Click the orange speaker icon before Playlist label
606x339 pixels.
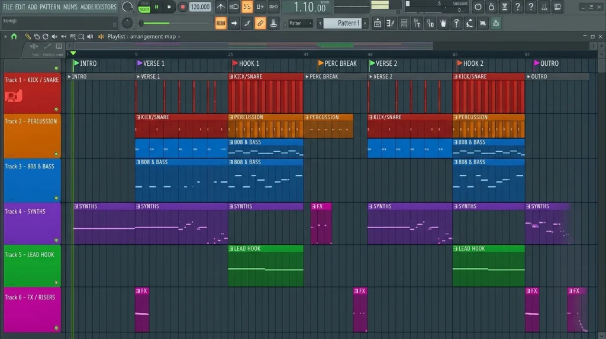101,36
